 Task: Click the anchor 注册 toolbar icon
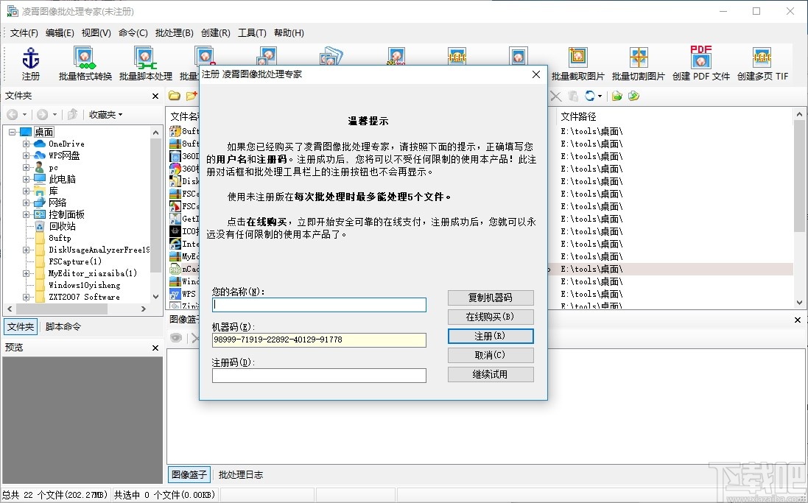pos(30,64)
